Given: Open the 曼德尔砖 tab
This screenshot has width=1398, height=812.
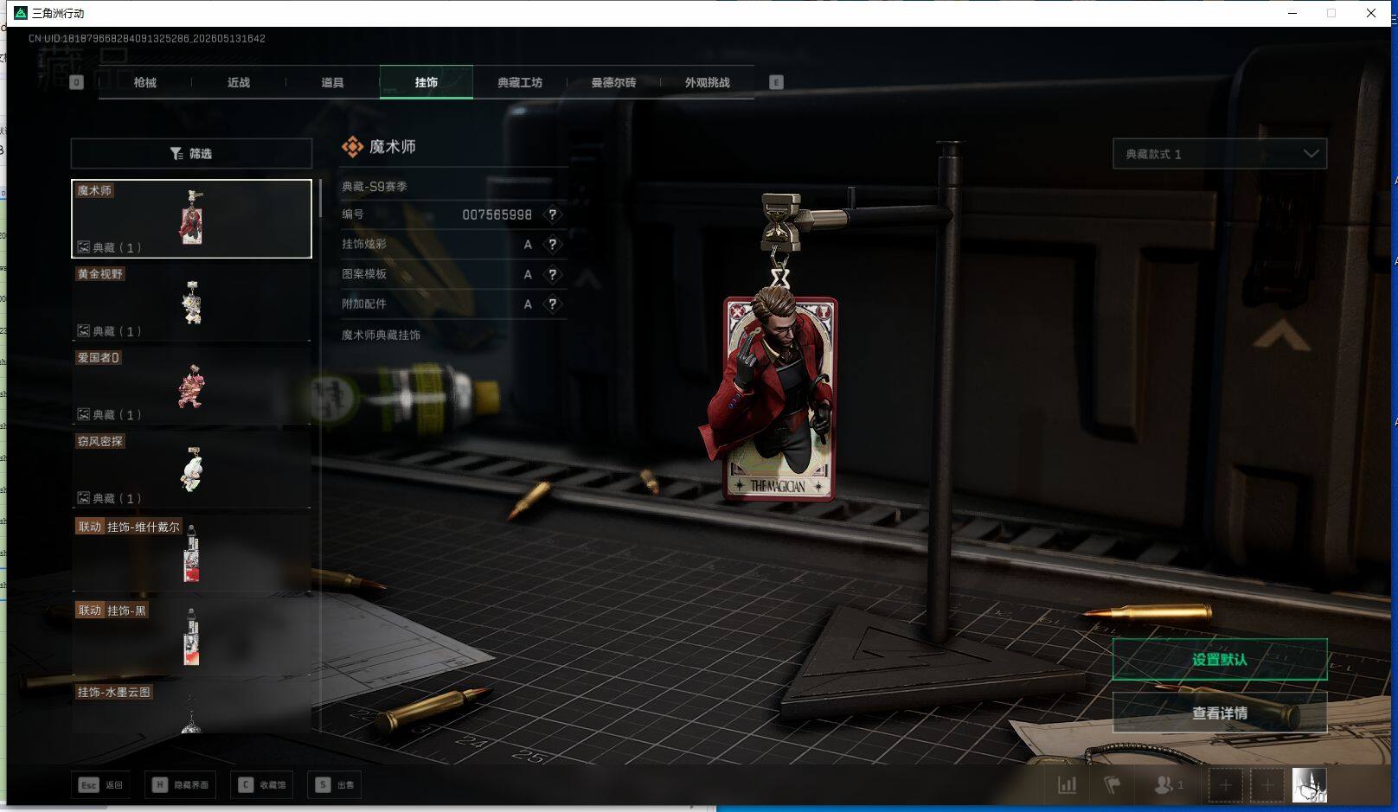Looking at the screenshot, I should coord(613,82).
